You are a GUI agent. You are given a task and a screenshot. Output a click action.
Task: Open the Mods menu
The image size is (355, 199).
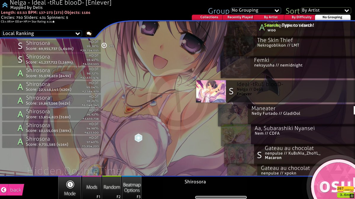(x=92, y=188)
